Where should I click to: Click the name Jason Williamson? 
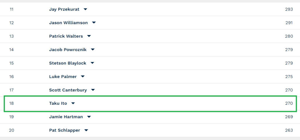pyautogui.click(x=68, y=23)
